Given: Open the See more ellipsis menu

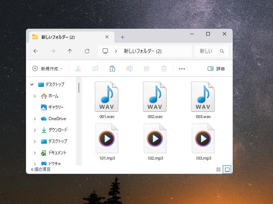Looking at the screenshot, I should tap(182, 69).
